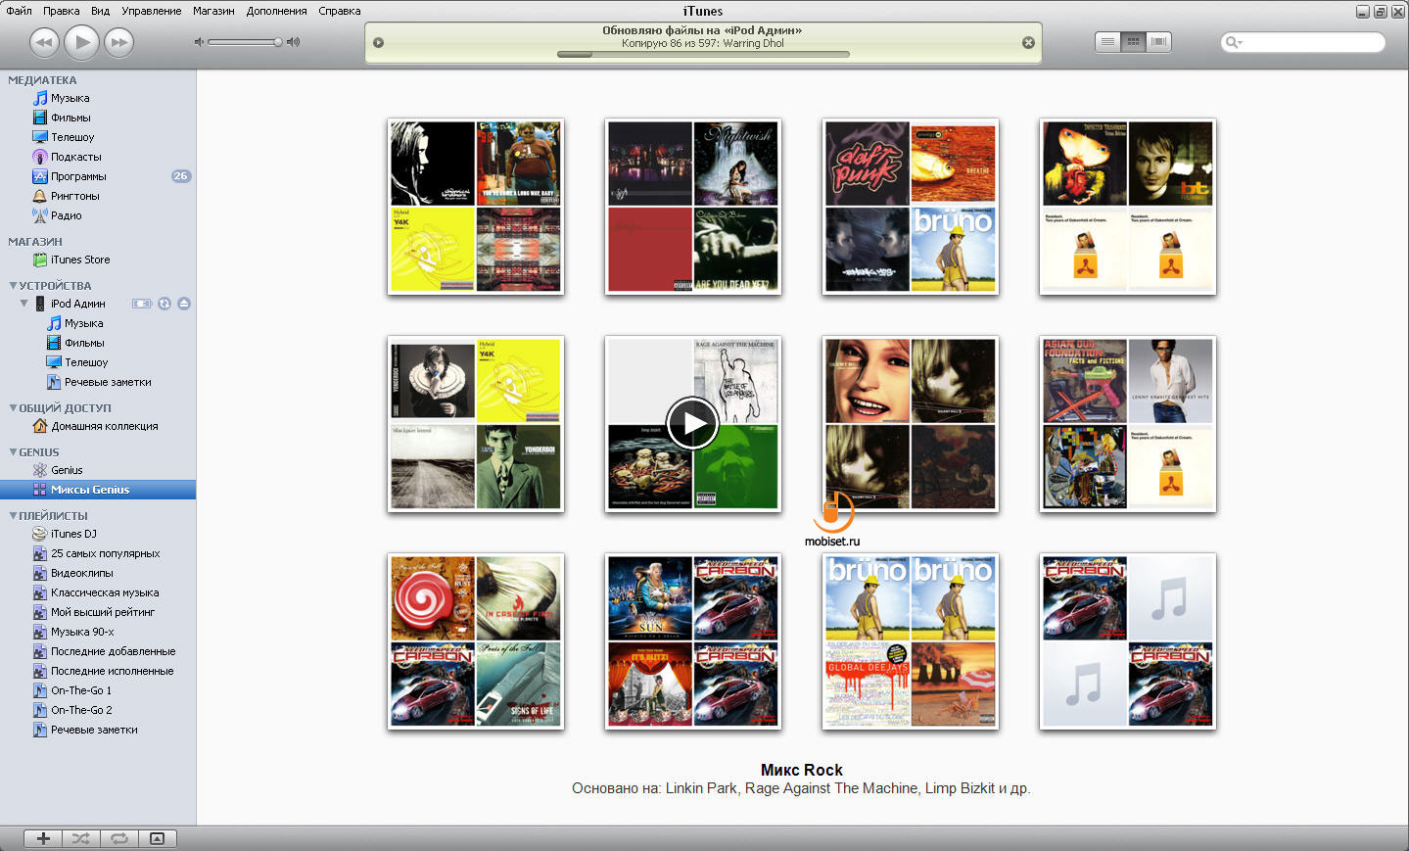Open the On-The-Go 1 playlist icon

[40, 690]
